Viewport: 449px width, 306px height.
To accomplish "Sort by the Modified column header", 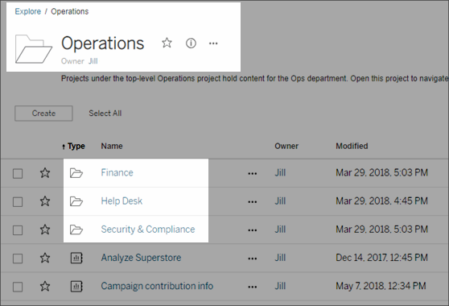I will [x=352, y=146].
